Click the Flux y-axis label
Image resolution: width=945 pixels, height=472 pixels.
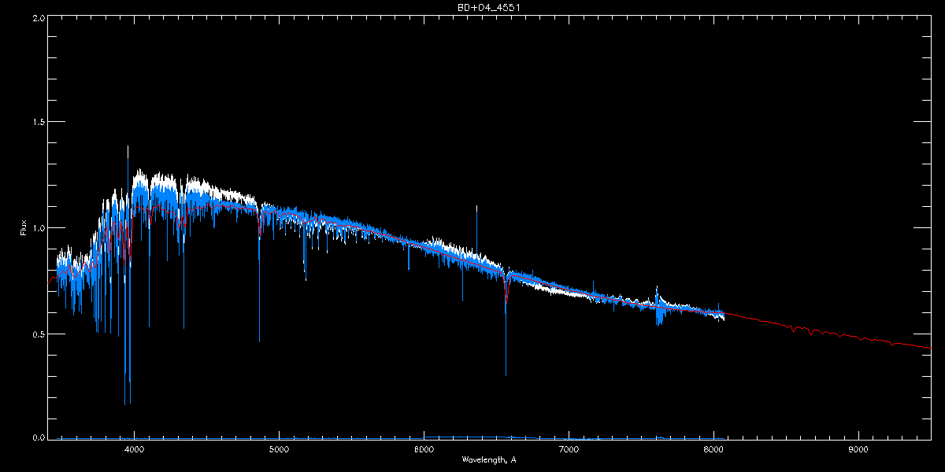tap(24, 227)
